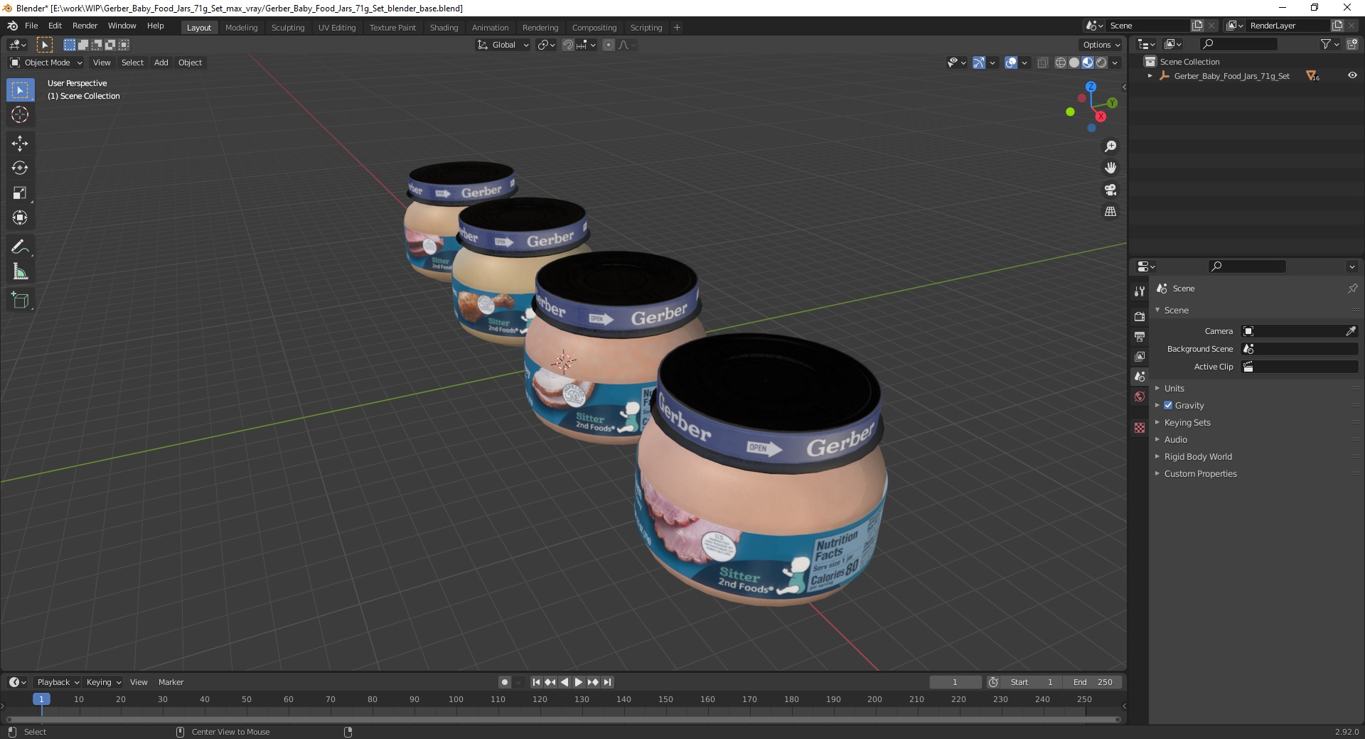Click the current frame field
Image resolution: width=1365 pixels, height=739 pixels.
955,682
